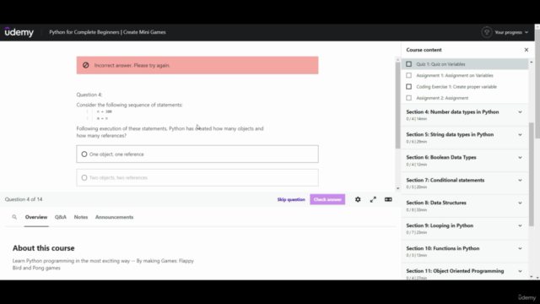The width and height of the screenshot is (540, 304).
Task: Close the Course content panel
Action: pos(526,50)
